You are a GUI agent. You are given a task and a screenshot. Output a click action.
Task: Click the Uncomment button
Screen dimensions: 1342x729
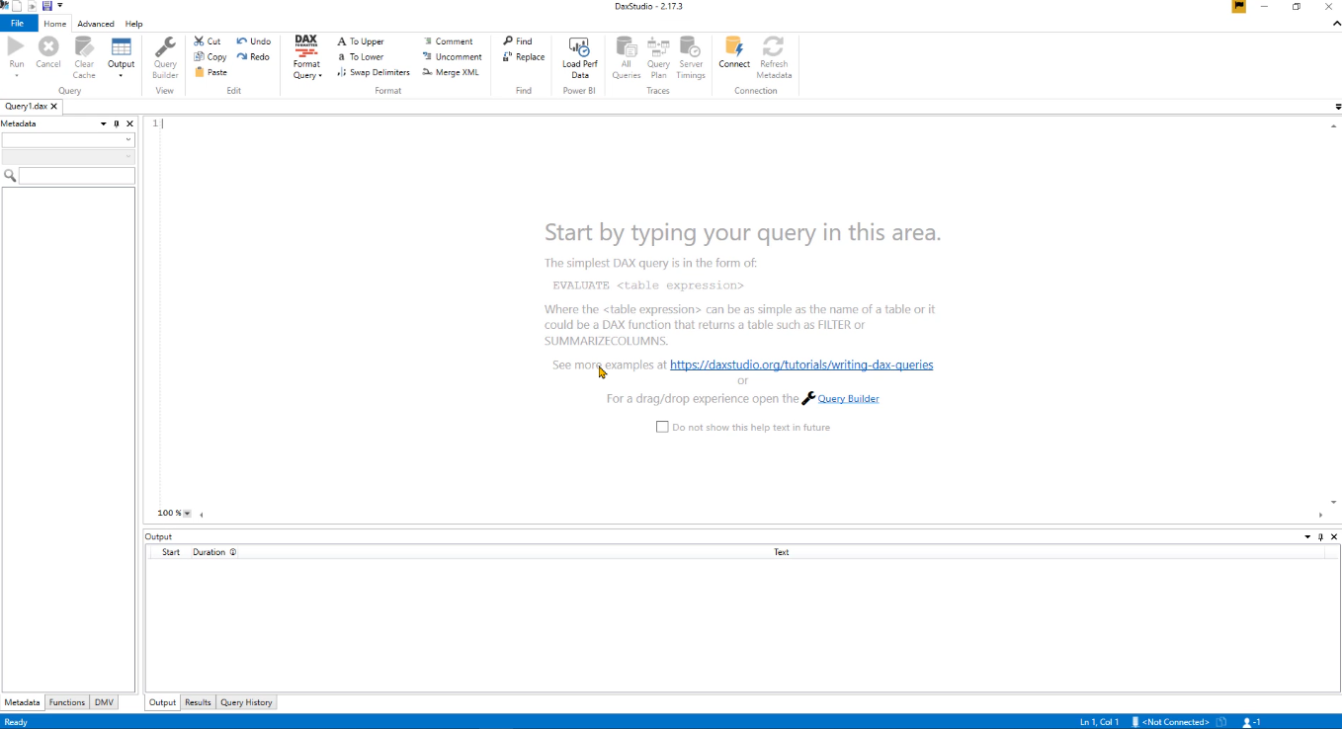452,57
